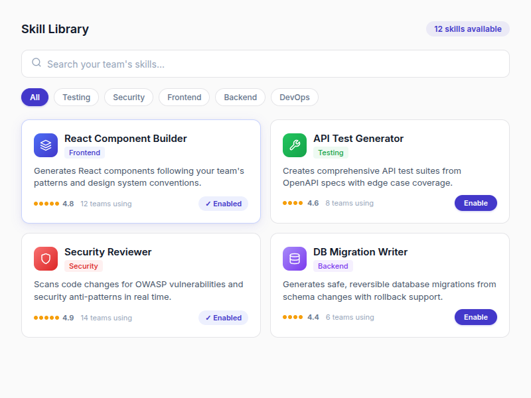Screen dimensions: 531x398
Task: Select the Security filter chip
Action: tap(128, 97)
